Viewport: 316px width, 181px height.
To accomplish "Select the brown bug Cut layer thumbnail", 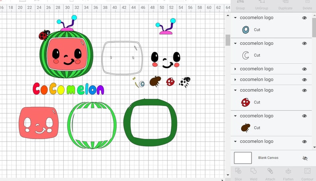I will [246, 128].
